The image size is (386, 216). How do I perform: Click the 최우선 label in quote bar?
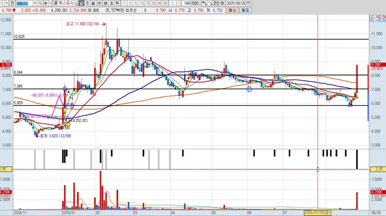[x=131, y=10]
